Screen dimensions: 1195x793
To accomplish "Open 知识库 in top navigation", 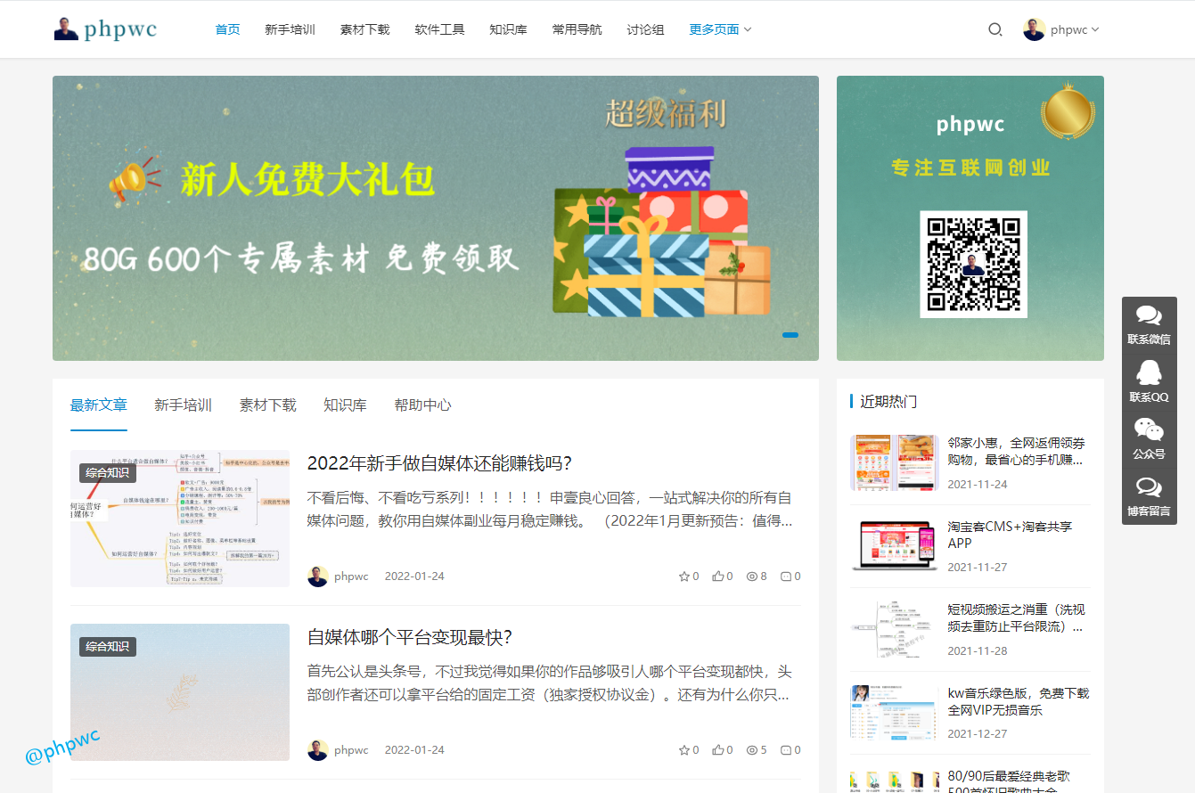I will click(508, 29).
